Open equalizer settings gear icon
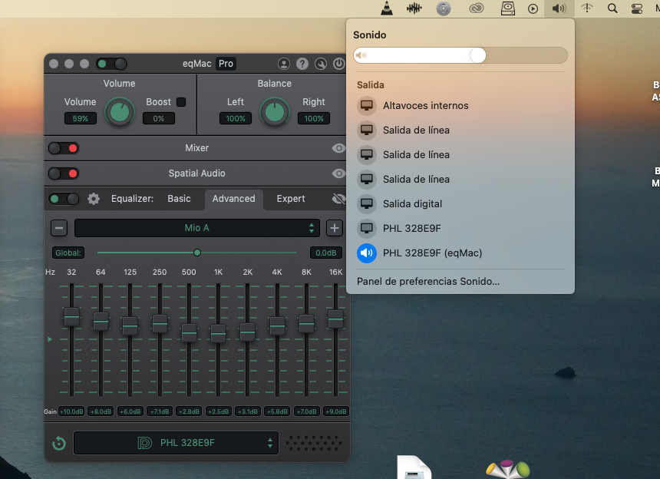660x479 pixels. 94,199
